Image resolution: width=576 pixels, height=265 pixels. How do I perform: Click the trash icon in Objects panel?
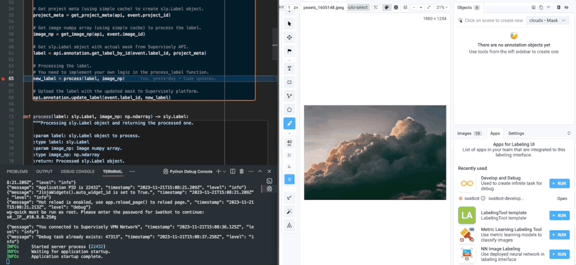coord(559,7)
